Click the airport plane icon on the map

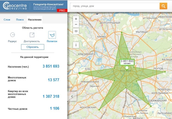click(97, 14)
